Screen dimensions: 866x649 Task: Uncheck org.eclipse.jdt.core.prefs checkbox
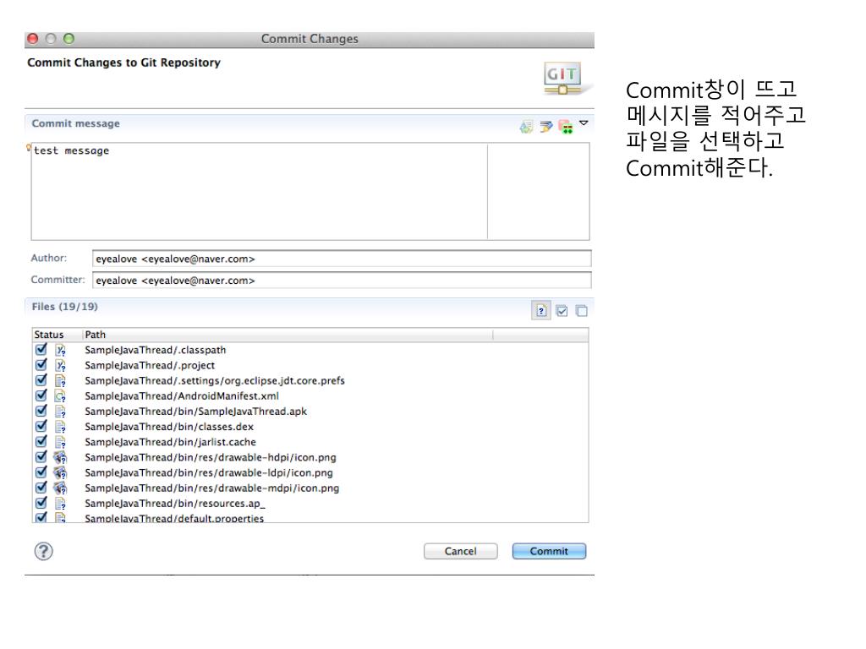tap(41, 380)
